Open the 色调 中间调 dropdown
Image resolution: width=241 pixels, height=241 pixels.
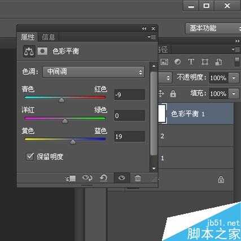[x=94, y=72]
